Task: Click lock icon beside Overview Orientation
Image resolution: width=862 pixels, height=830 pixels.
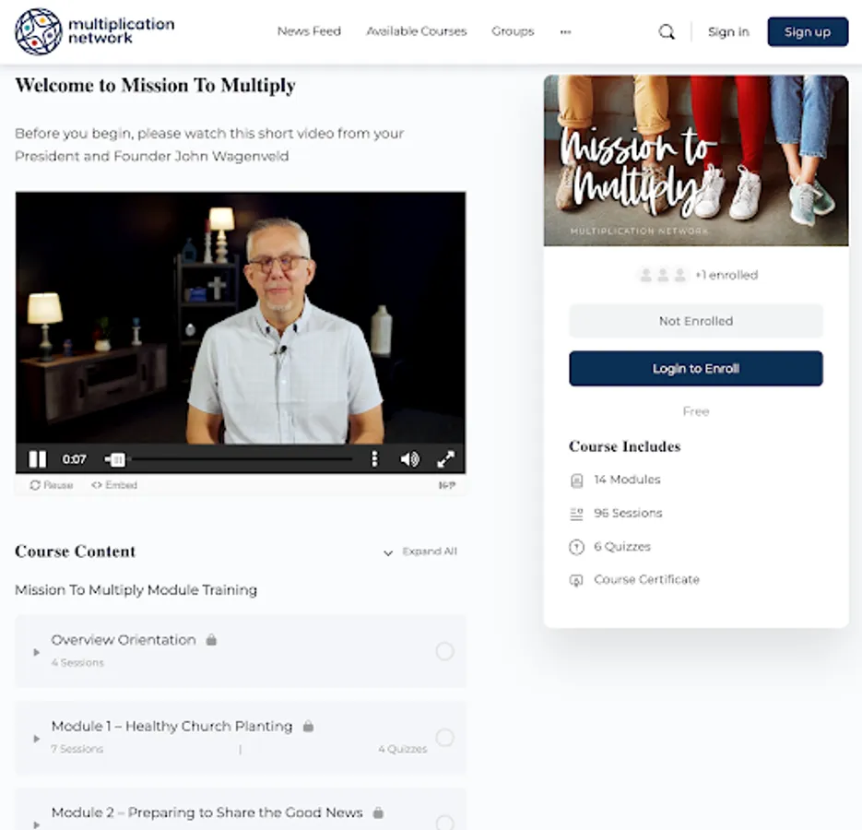Action: coord(211,640)
